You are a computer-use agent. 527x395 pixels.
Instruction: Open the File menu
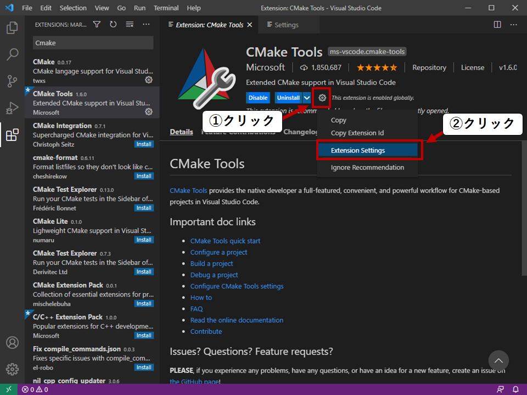27,8
